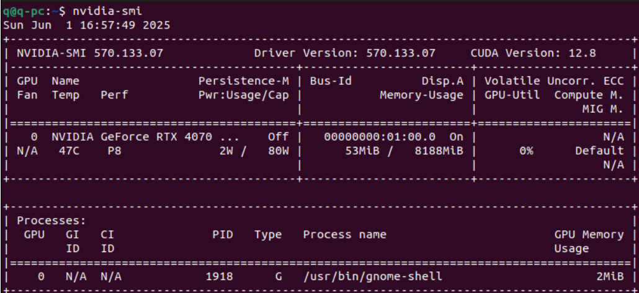
Task: Click the Volatile Uncorr. ECC column header
Action: click(553, 81)
